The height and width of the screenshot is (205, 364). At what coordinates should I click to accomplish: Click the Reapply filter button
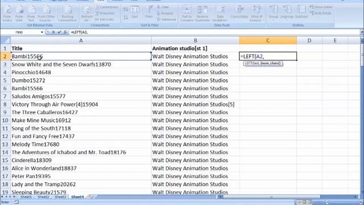(165, 13)
